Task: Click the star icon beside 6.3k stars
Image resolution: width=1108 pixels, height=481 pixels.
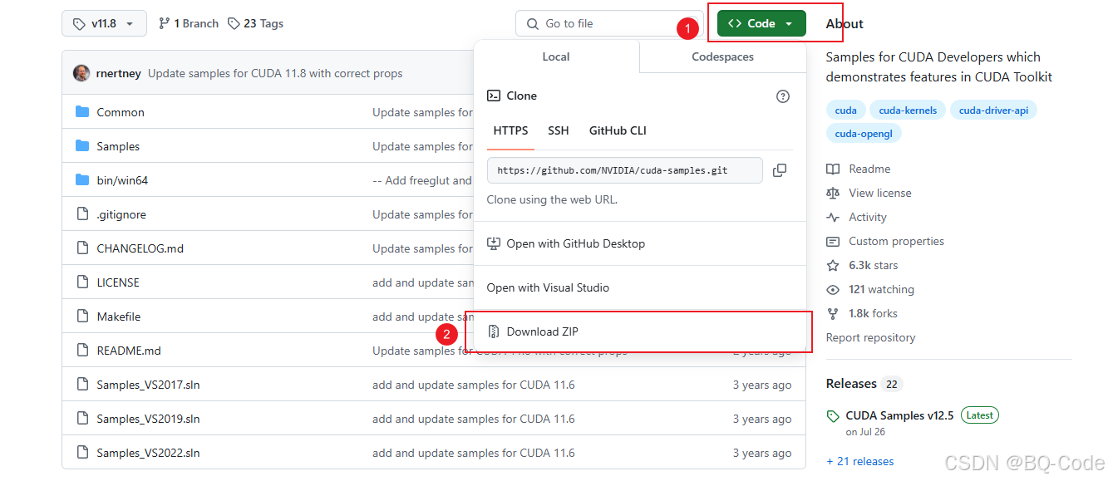Action: 833,265
